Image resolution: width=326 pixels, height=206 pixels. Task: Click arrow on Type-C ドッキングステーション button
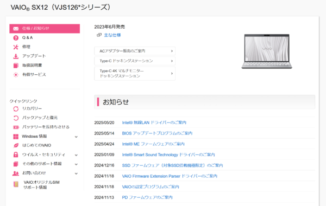coord(172,61)
